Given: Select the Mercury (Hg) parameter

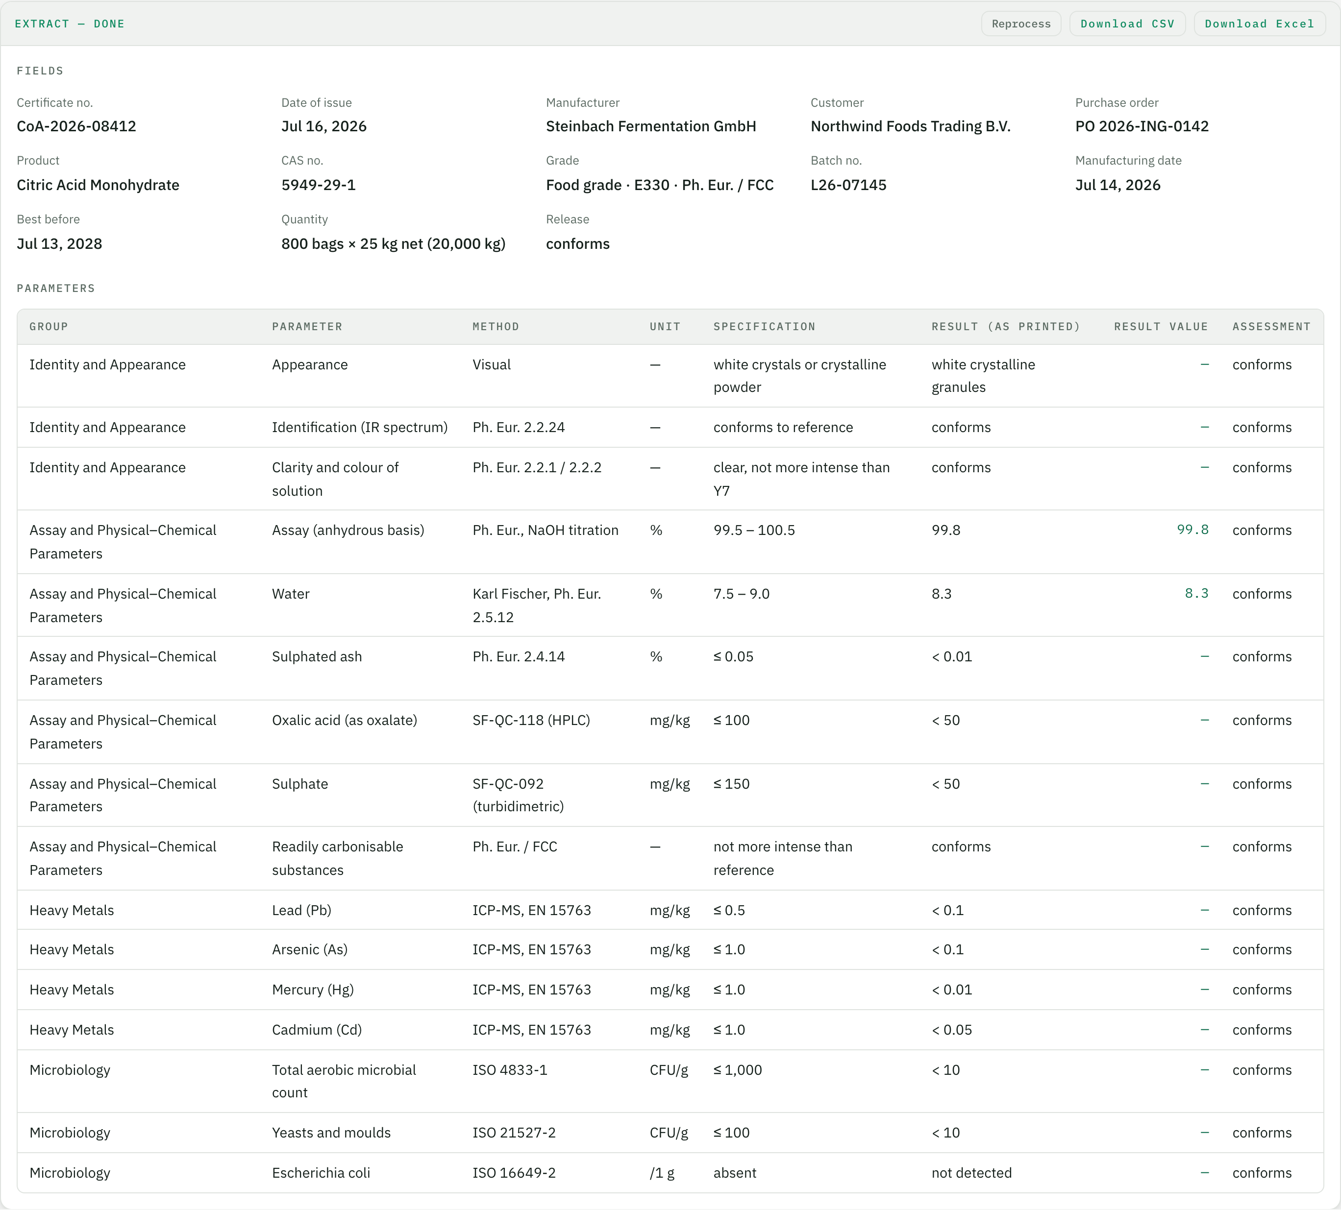Looking at the screenshot, I should click(313, 990).
